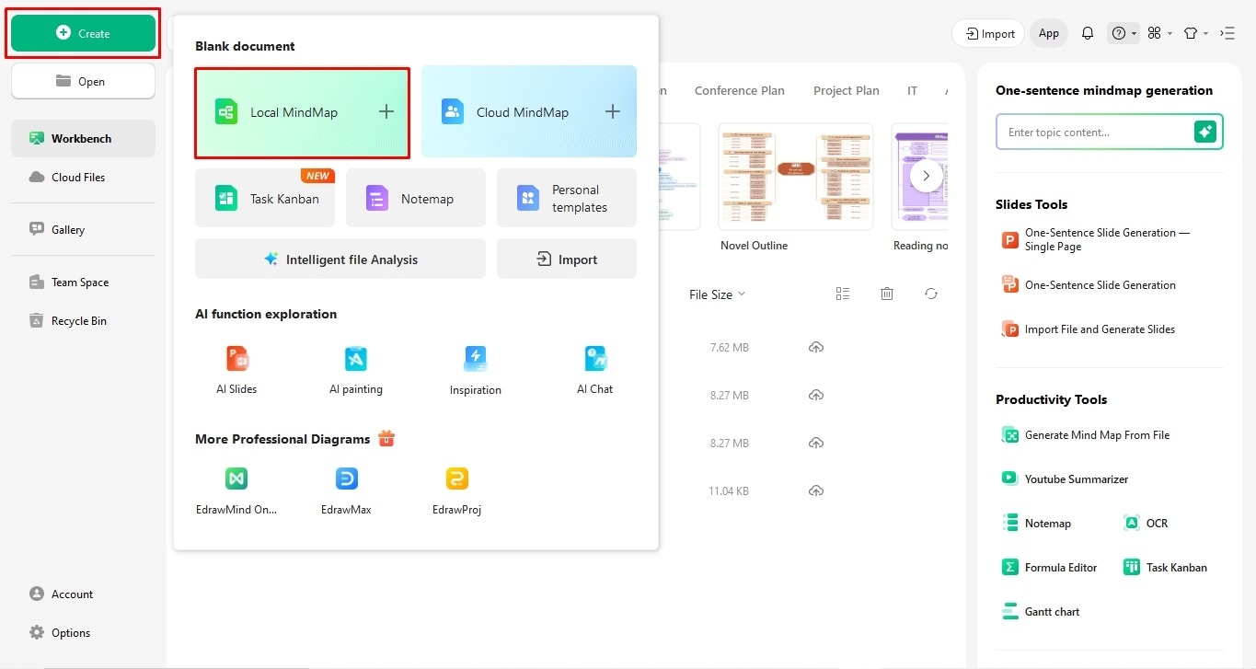The image size is (1256, 669).
Task: Open an existing file with Open button
Action: tap(83, 81)
